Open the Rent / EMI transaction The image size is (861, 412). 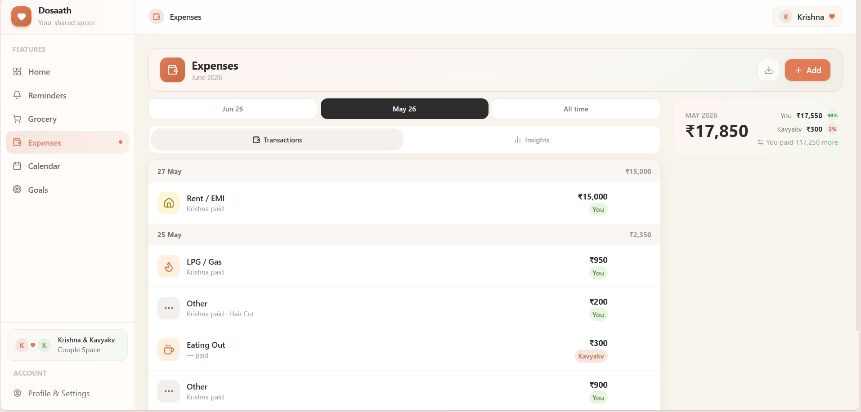(404, 203)
